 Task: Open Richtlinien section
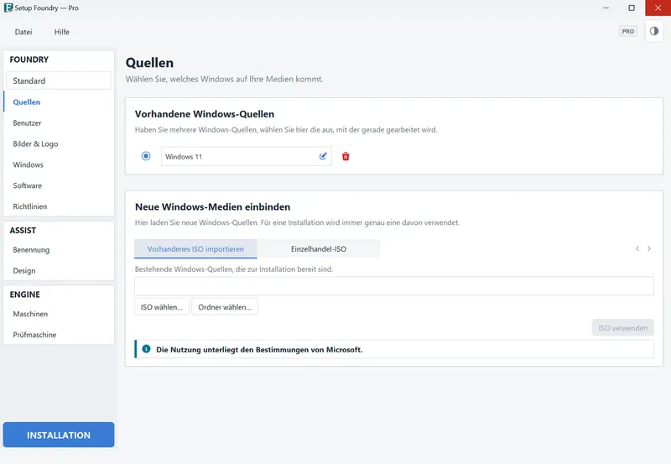click(x=59, y=206)
